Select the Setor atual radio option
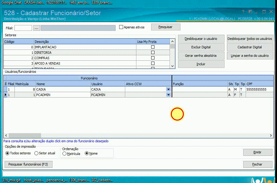Viewport: 277px width, 183px height. pos(37,153)
